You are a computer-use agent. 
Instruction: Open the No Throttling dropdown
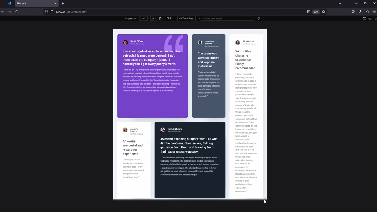pos(186,19)
